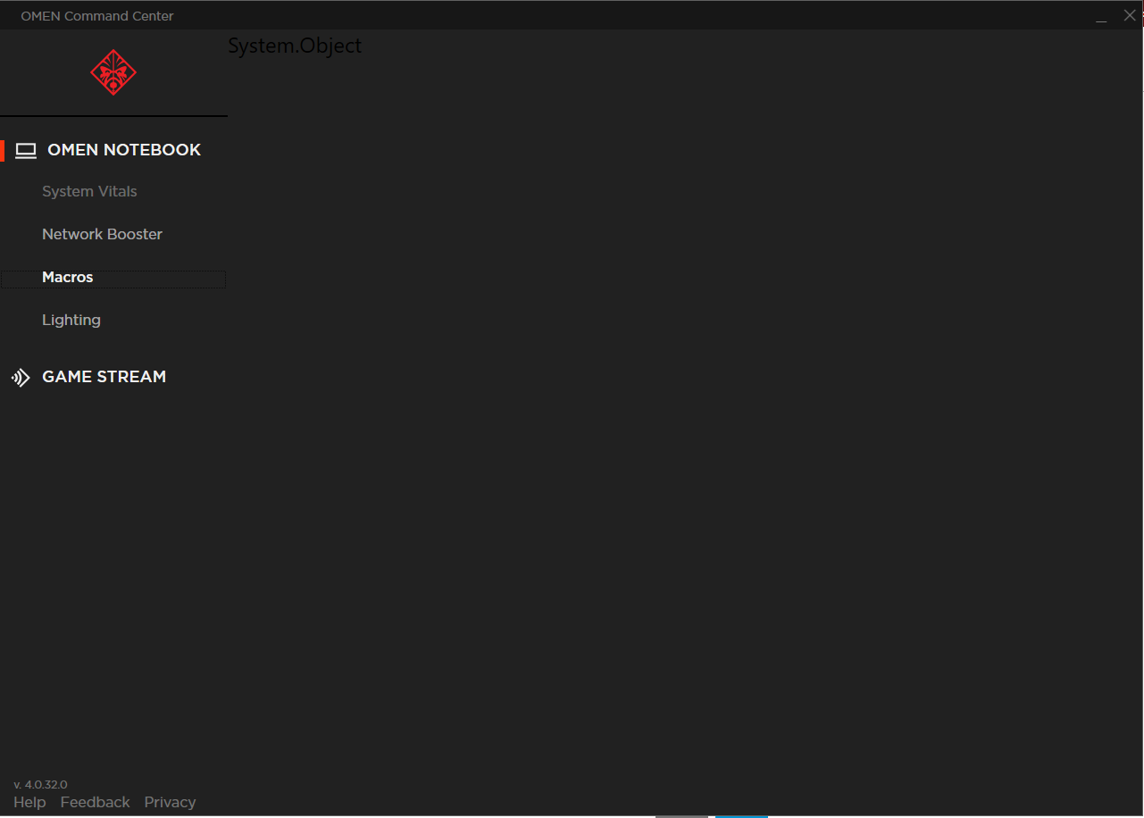This screenshot has width=1144, height=818.
Task: Open System Vitals
Action: [89, 191]
